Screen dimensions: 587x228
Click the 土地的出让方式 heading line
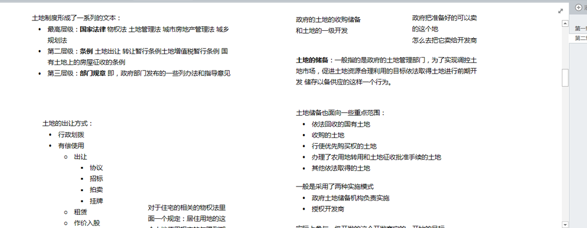point(67,123)
